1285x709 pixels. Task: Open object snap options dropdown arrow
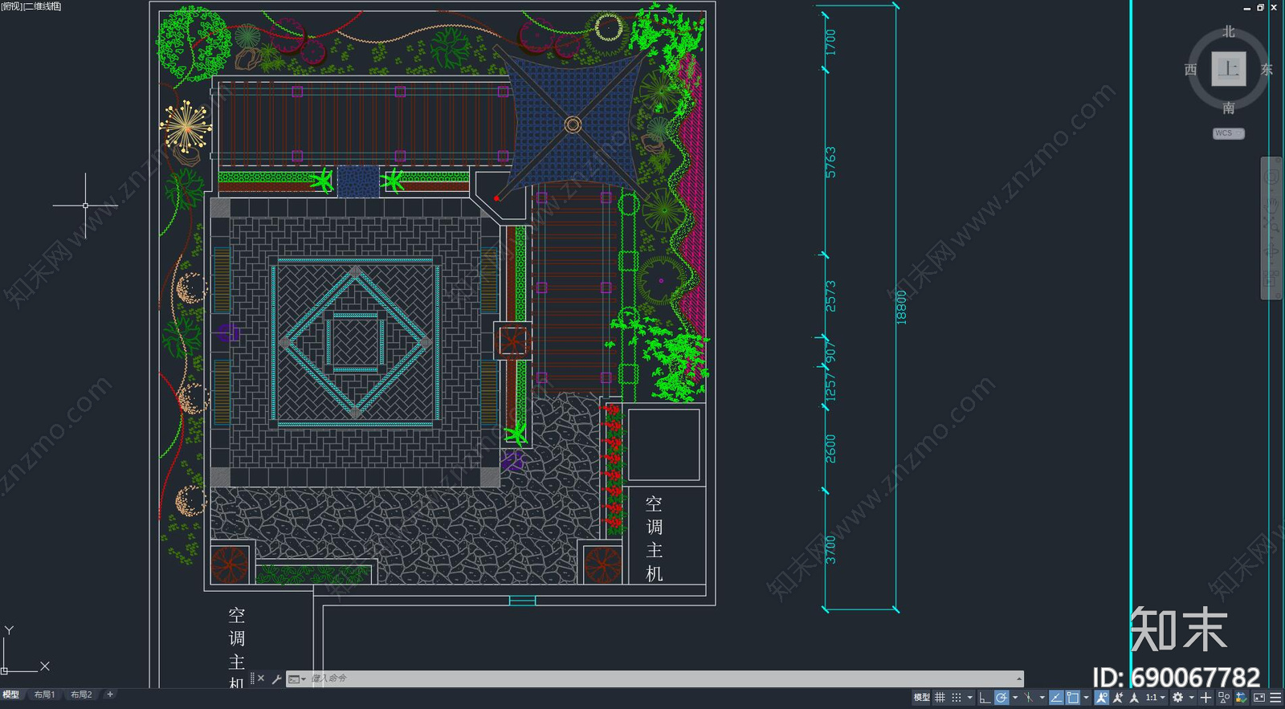[1087, 697]
